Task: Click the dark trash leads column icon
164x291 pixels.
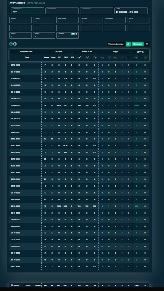Action: (129, 57)
